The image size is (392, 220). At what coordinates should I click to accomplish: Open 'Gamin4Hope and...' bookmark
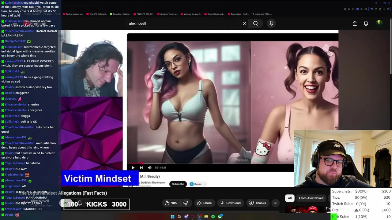tap(214, 14)
